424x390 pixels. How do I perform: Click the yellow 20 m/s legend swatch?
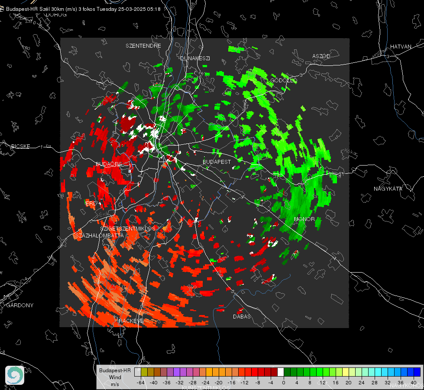(x=346, y=372)
